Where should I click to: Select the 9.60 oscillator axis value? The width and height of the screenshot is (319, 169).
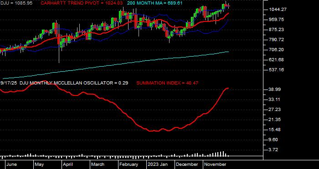tap(273, 140)
